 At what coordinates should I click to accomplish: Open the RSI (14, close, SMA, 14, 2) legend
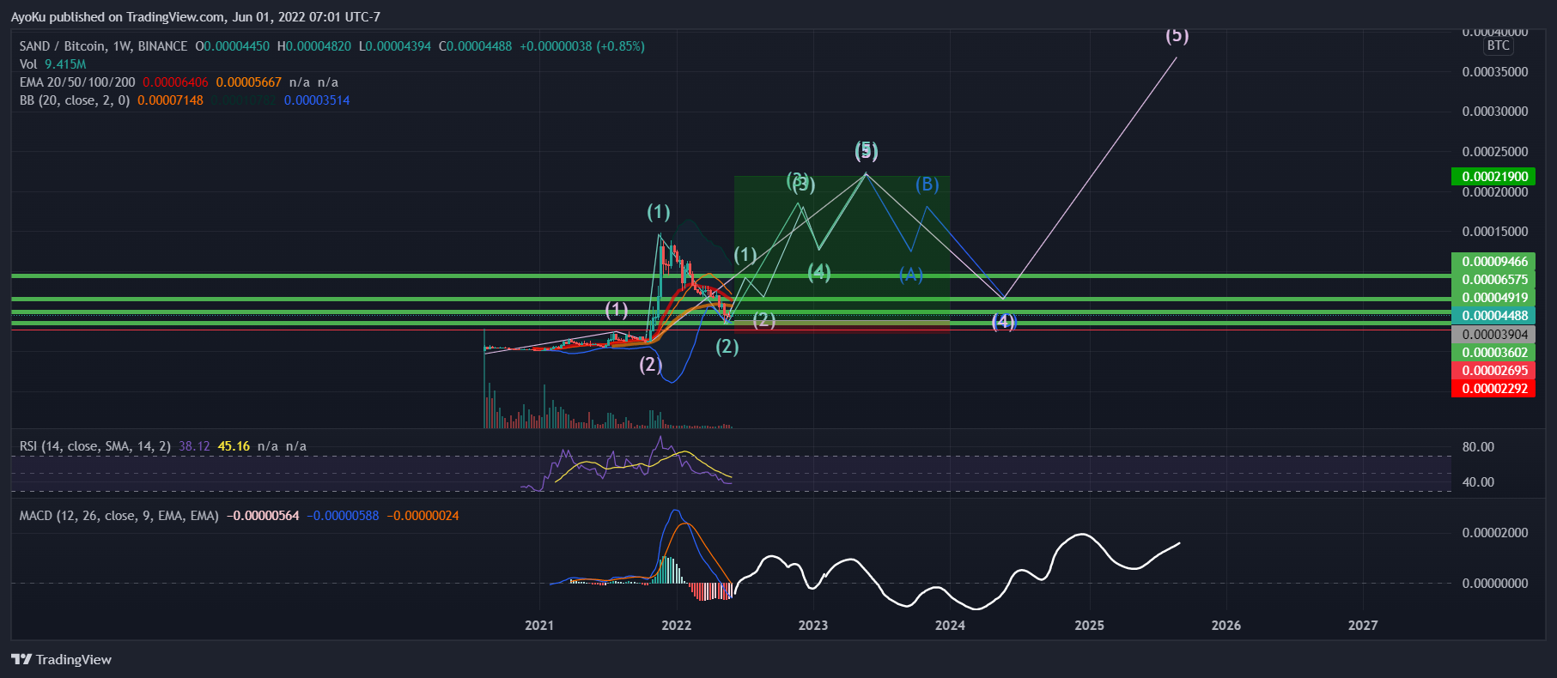point(95,446)
